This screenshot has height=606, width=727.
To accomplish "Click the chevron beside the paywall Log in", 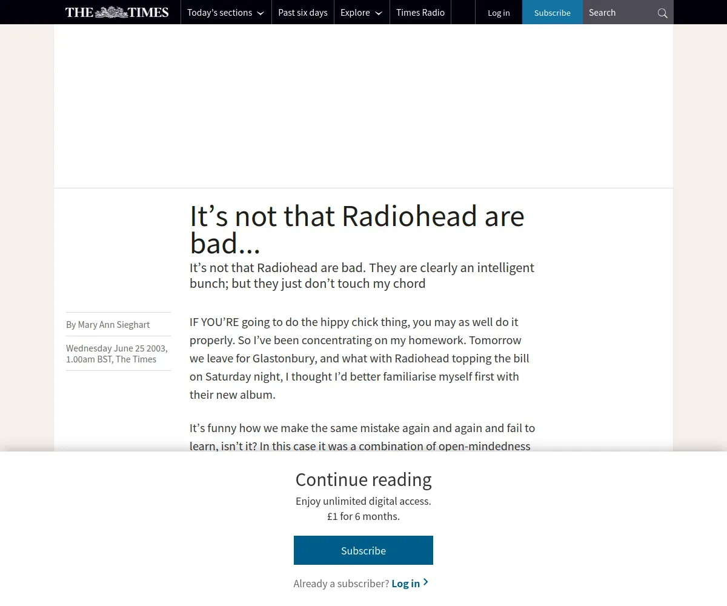I will [426, 582].
